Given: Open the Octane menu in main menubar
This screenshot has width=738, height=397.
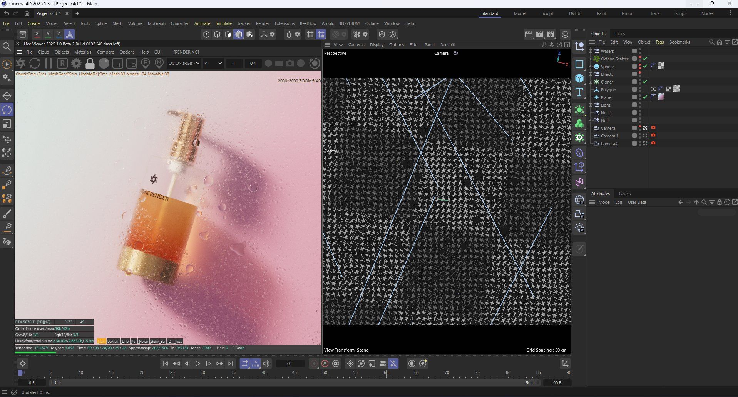Looking at the screenshot, I should click(x=372, y=23).
